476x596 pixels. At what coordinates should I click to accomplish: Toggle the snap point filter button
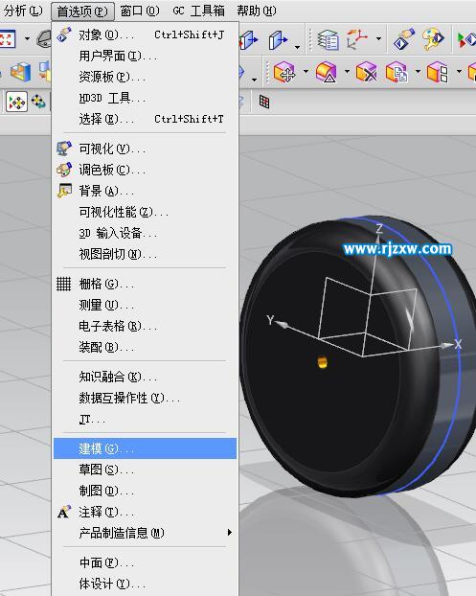(16, 102)
